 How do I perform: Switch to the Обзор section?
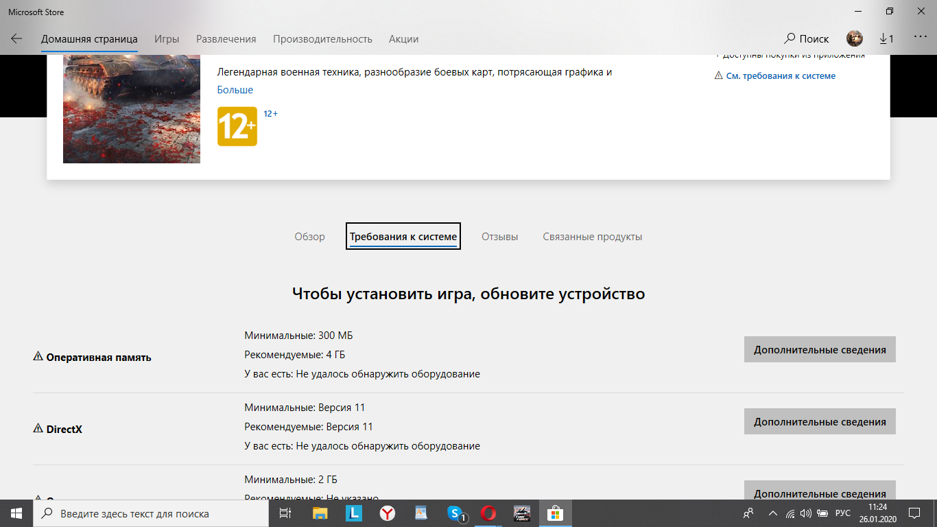point(309,237)
